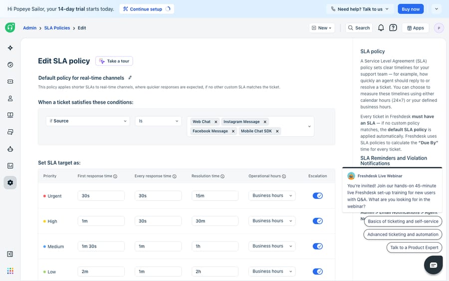Edit Urgent first response time field
This screenshot has height=281, width=449.
(x=101, y=196)
